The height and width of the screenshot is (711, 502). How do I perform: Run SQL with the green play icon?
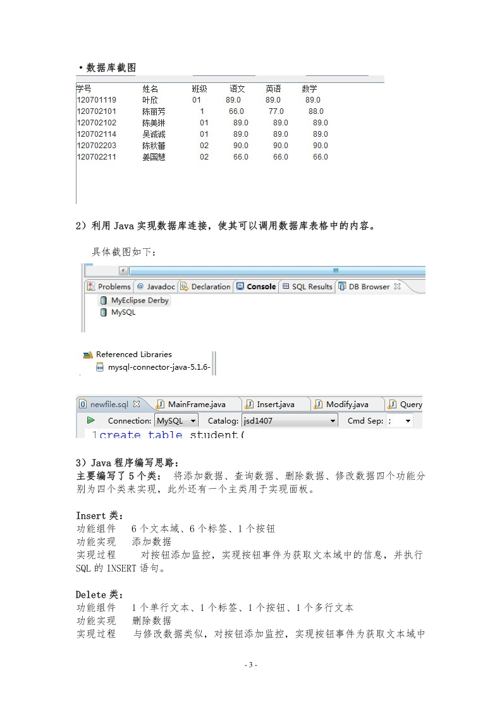pyautogui.click(x=90, y=420)
